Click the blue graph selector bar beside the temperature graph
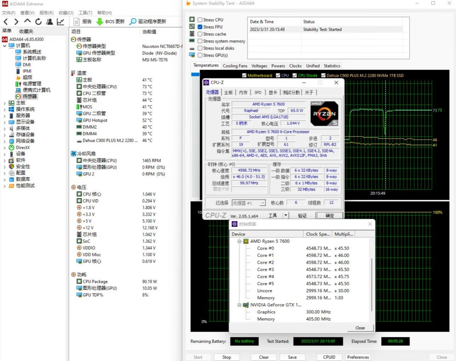456x361 pixels. tap(195, 75)
